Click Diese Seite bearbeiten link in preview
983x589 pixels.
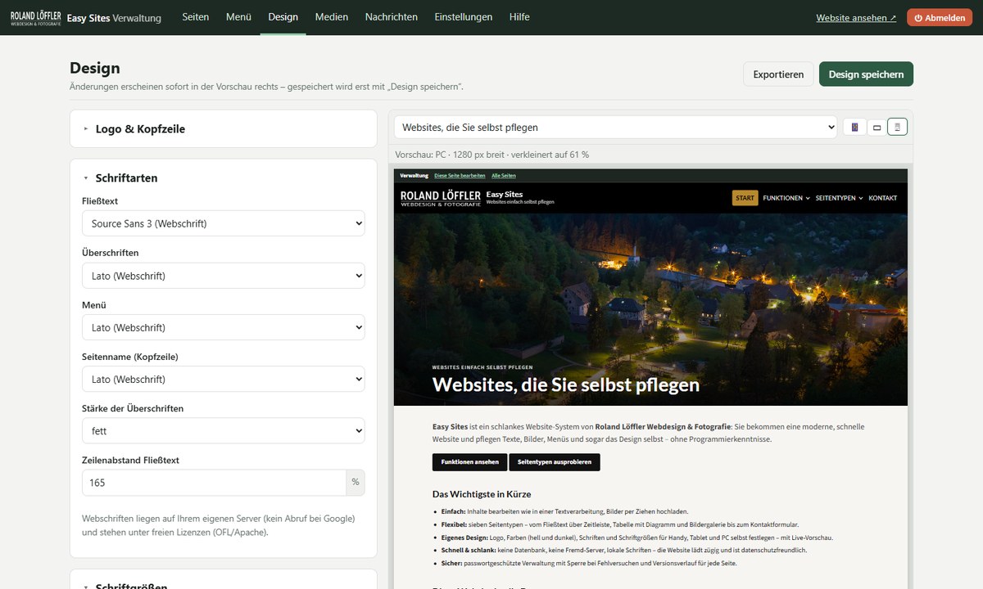pyautogui.click(x=460, y=175)
